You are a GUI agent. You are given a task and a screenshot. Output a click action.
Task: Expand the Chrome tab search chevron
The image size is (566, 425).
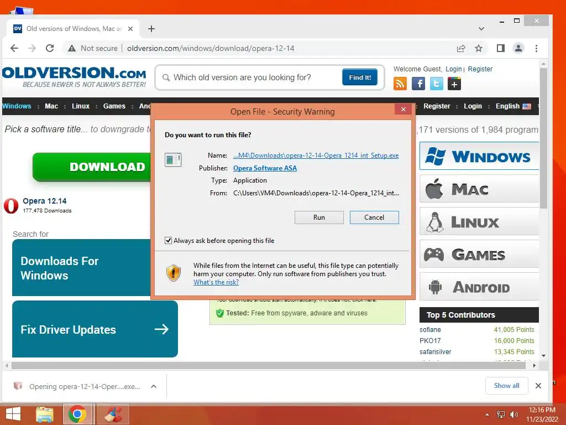tap(481, 29)
